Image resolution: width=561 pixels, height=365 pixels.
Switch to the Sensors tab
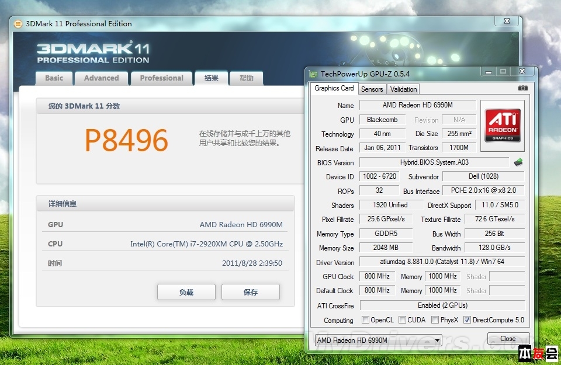click(x=372, y=89)
